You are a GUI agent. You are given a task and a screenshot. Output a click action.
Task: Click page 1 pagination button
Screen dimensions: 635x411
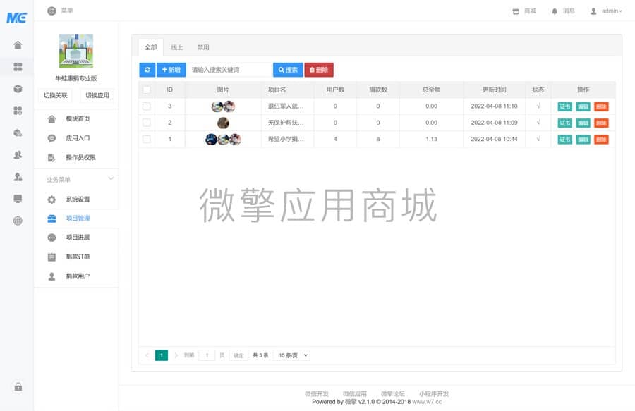coord(161,355)
